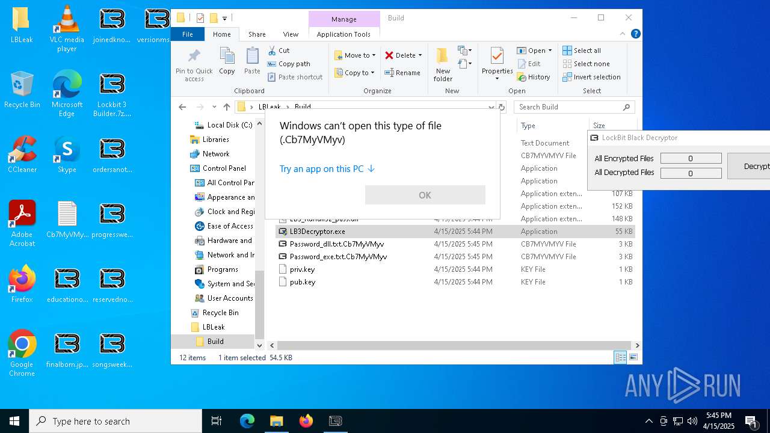The height and width of the screenshot is (433, 770).
Task: Click the Copy path command
Action: pyautogui.click(x=289, y=64)
